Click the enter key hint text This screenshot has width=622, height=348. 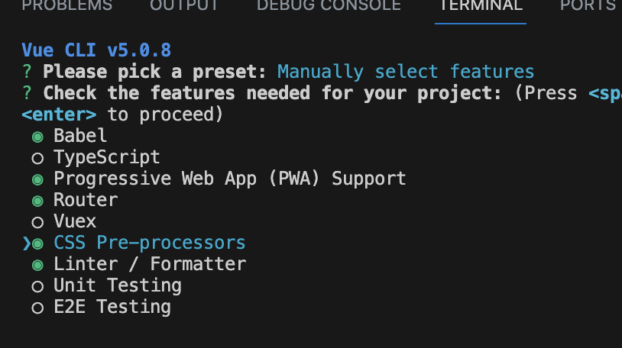coord(59,115)
